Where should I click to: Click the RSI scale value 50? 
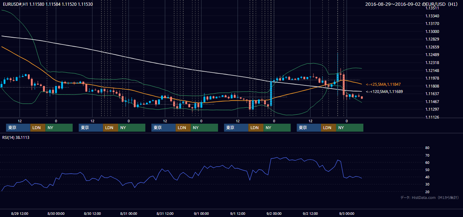coord(427,170)
